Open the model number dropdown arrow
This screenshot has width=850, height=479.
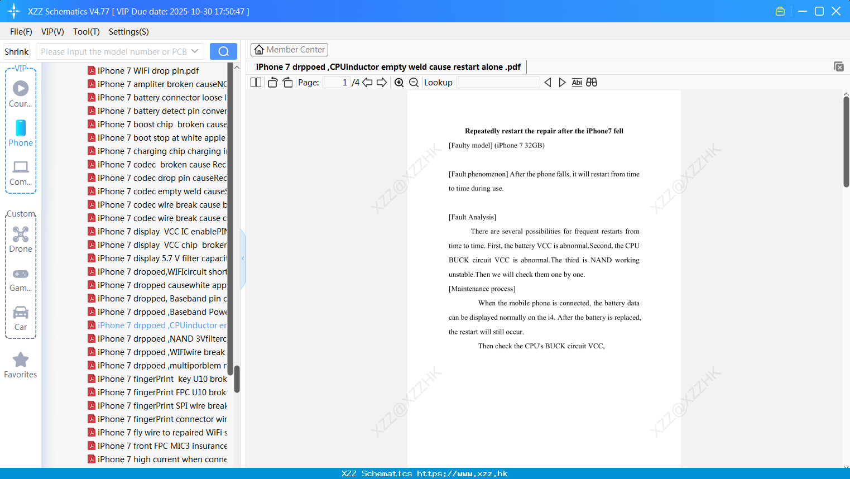195,51
